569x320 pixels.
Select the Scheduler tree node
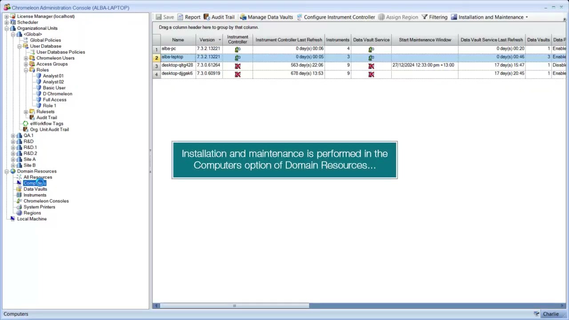point(28,22)
